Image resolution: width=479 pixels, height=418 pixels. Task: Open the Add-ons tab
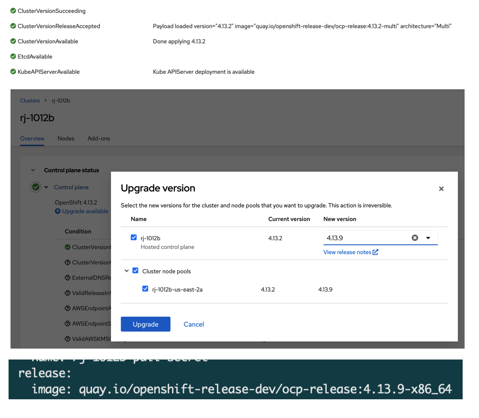(99, 138)
